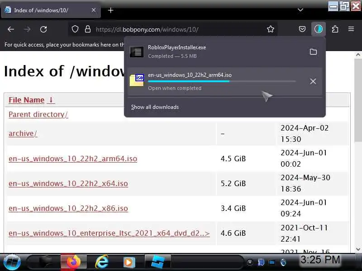
Task: Open the Firefox hamburger menu
Action: [351, 29]
